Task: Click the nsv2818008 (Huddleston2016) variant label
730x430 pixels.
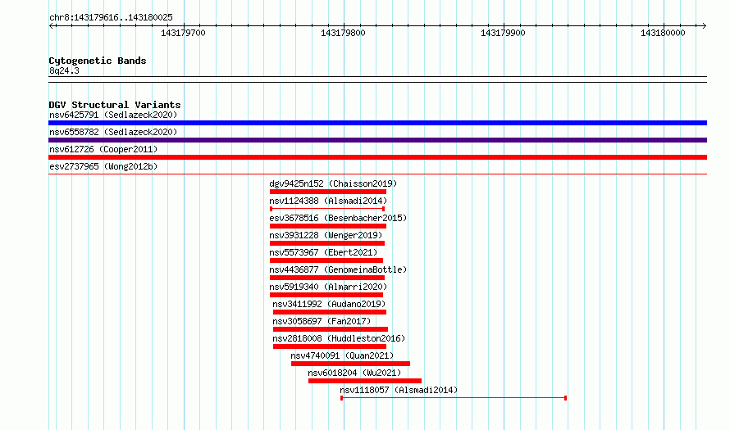Action: point(339,338)
